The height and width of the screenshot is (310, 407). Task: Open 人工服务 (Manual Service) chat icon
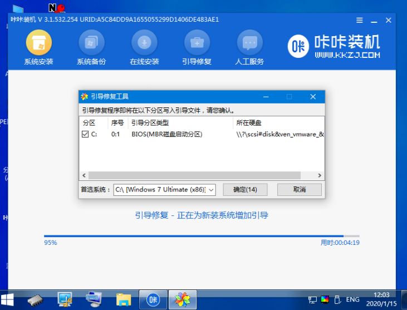tap(250, 43)
